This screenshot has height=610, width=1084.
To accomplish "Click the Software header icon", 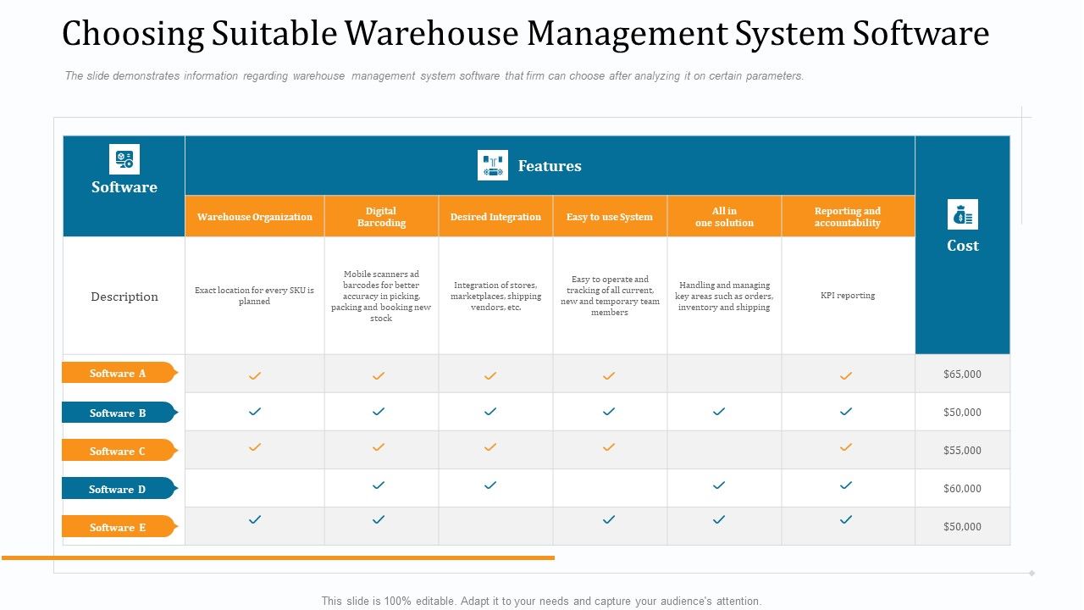I will 124,159.
